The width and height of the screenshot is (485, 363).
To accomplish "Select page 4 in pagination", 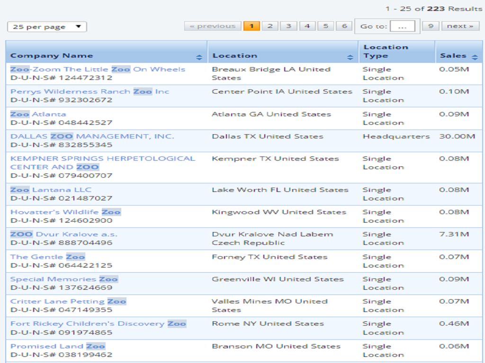I will point(307,26).
